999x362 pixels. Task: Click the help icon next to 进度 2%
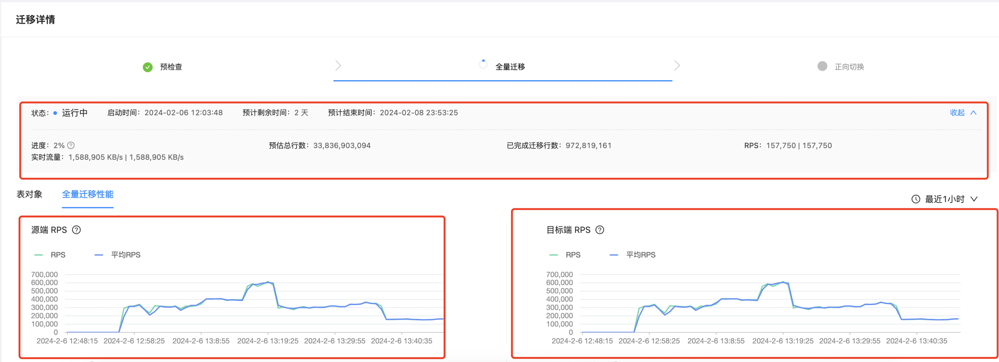pos(71,145)
